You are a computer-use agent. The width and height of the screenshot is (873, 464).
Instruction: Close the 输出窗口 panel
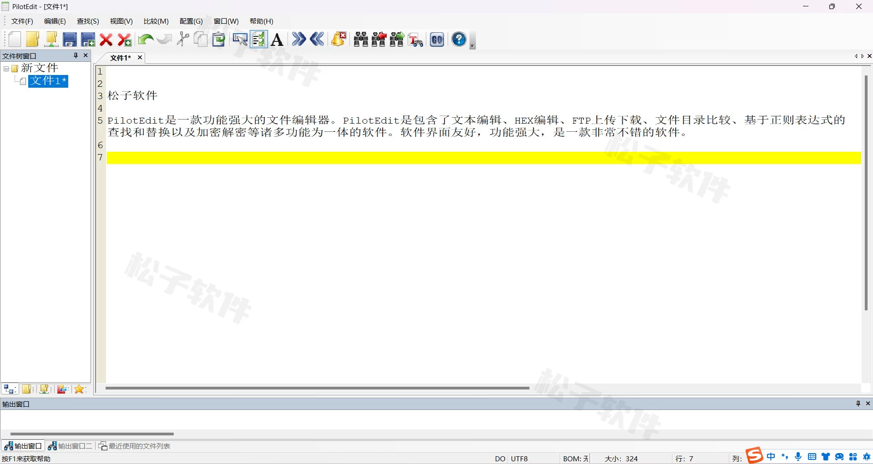(868, 404)
